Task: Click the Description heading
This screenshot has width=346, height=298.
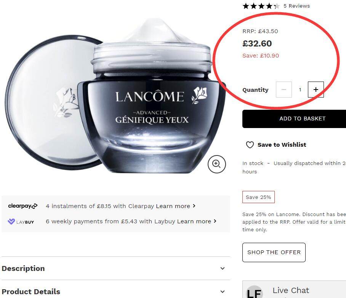Action: click(23, 268)
